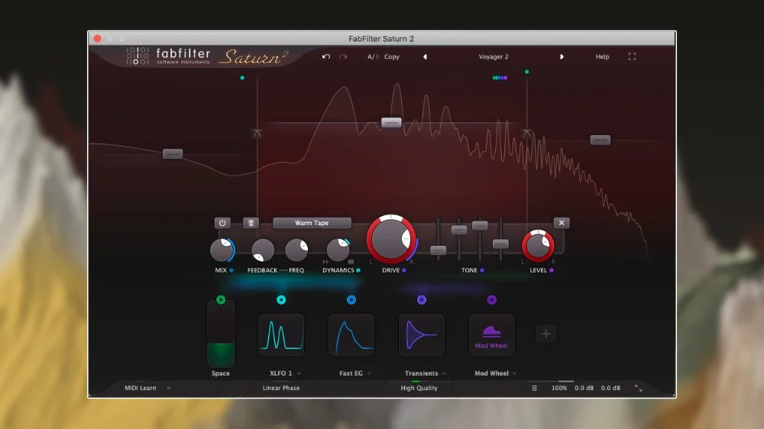764x429 pixels.
Task: Click the Undo arrow icon
Action: coord(326,56)
